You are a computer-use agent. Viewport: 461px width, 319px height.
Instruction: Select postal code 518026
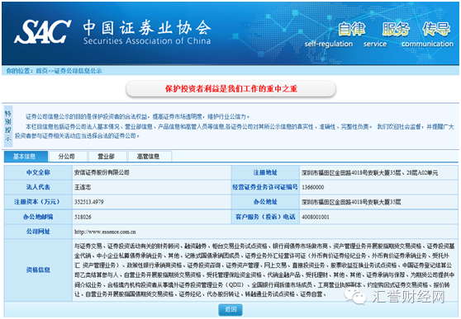click(83, 217)
